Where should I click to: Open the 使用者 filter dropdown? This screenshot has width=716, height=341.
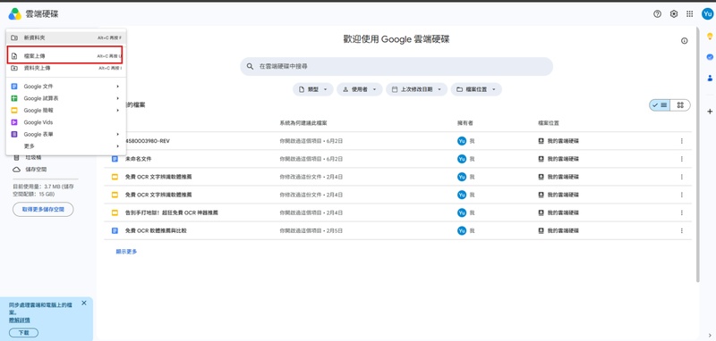coord(360,89)
